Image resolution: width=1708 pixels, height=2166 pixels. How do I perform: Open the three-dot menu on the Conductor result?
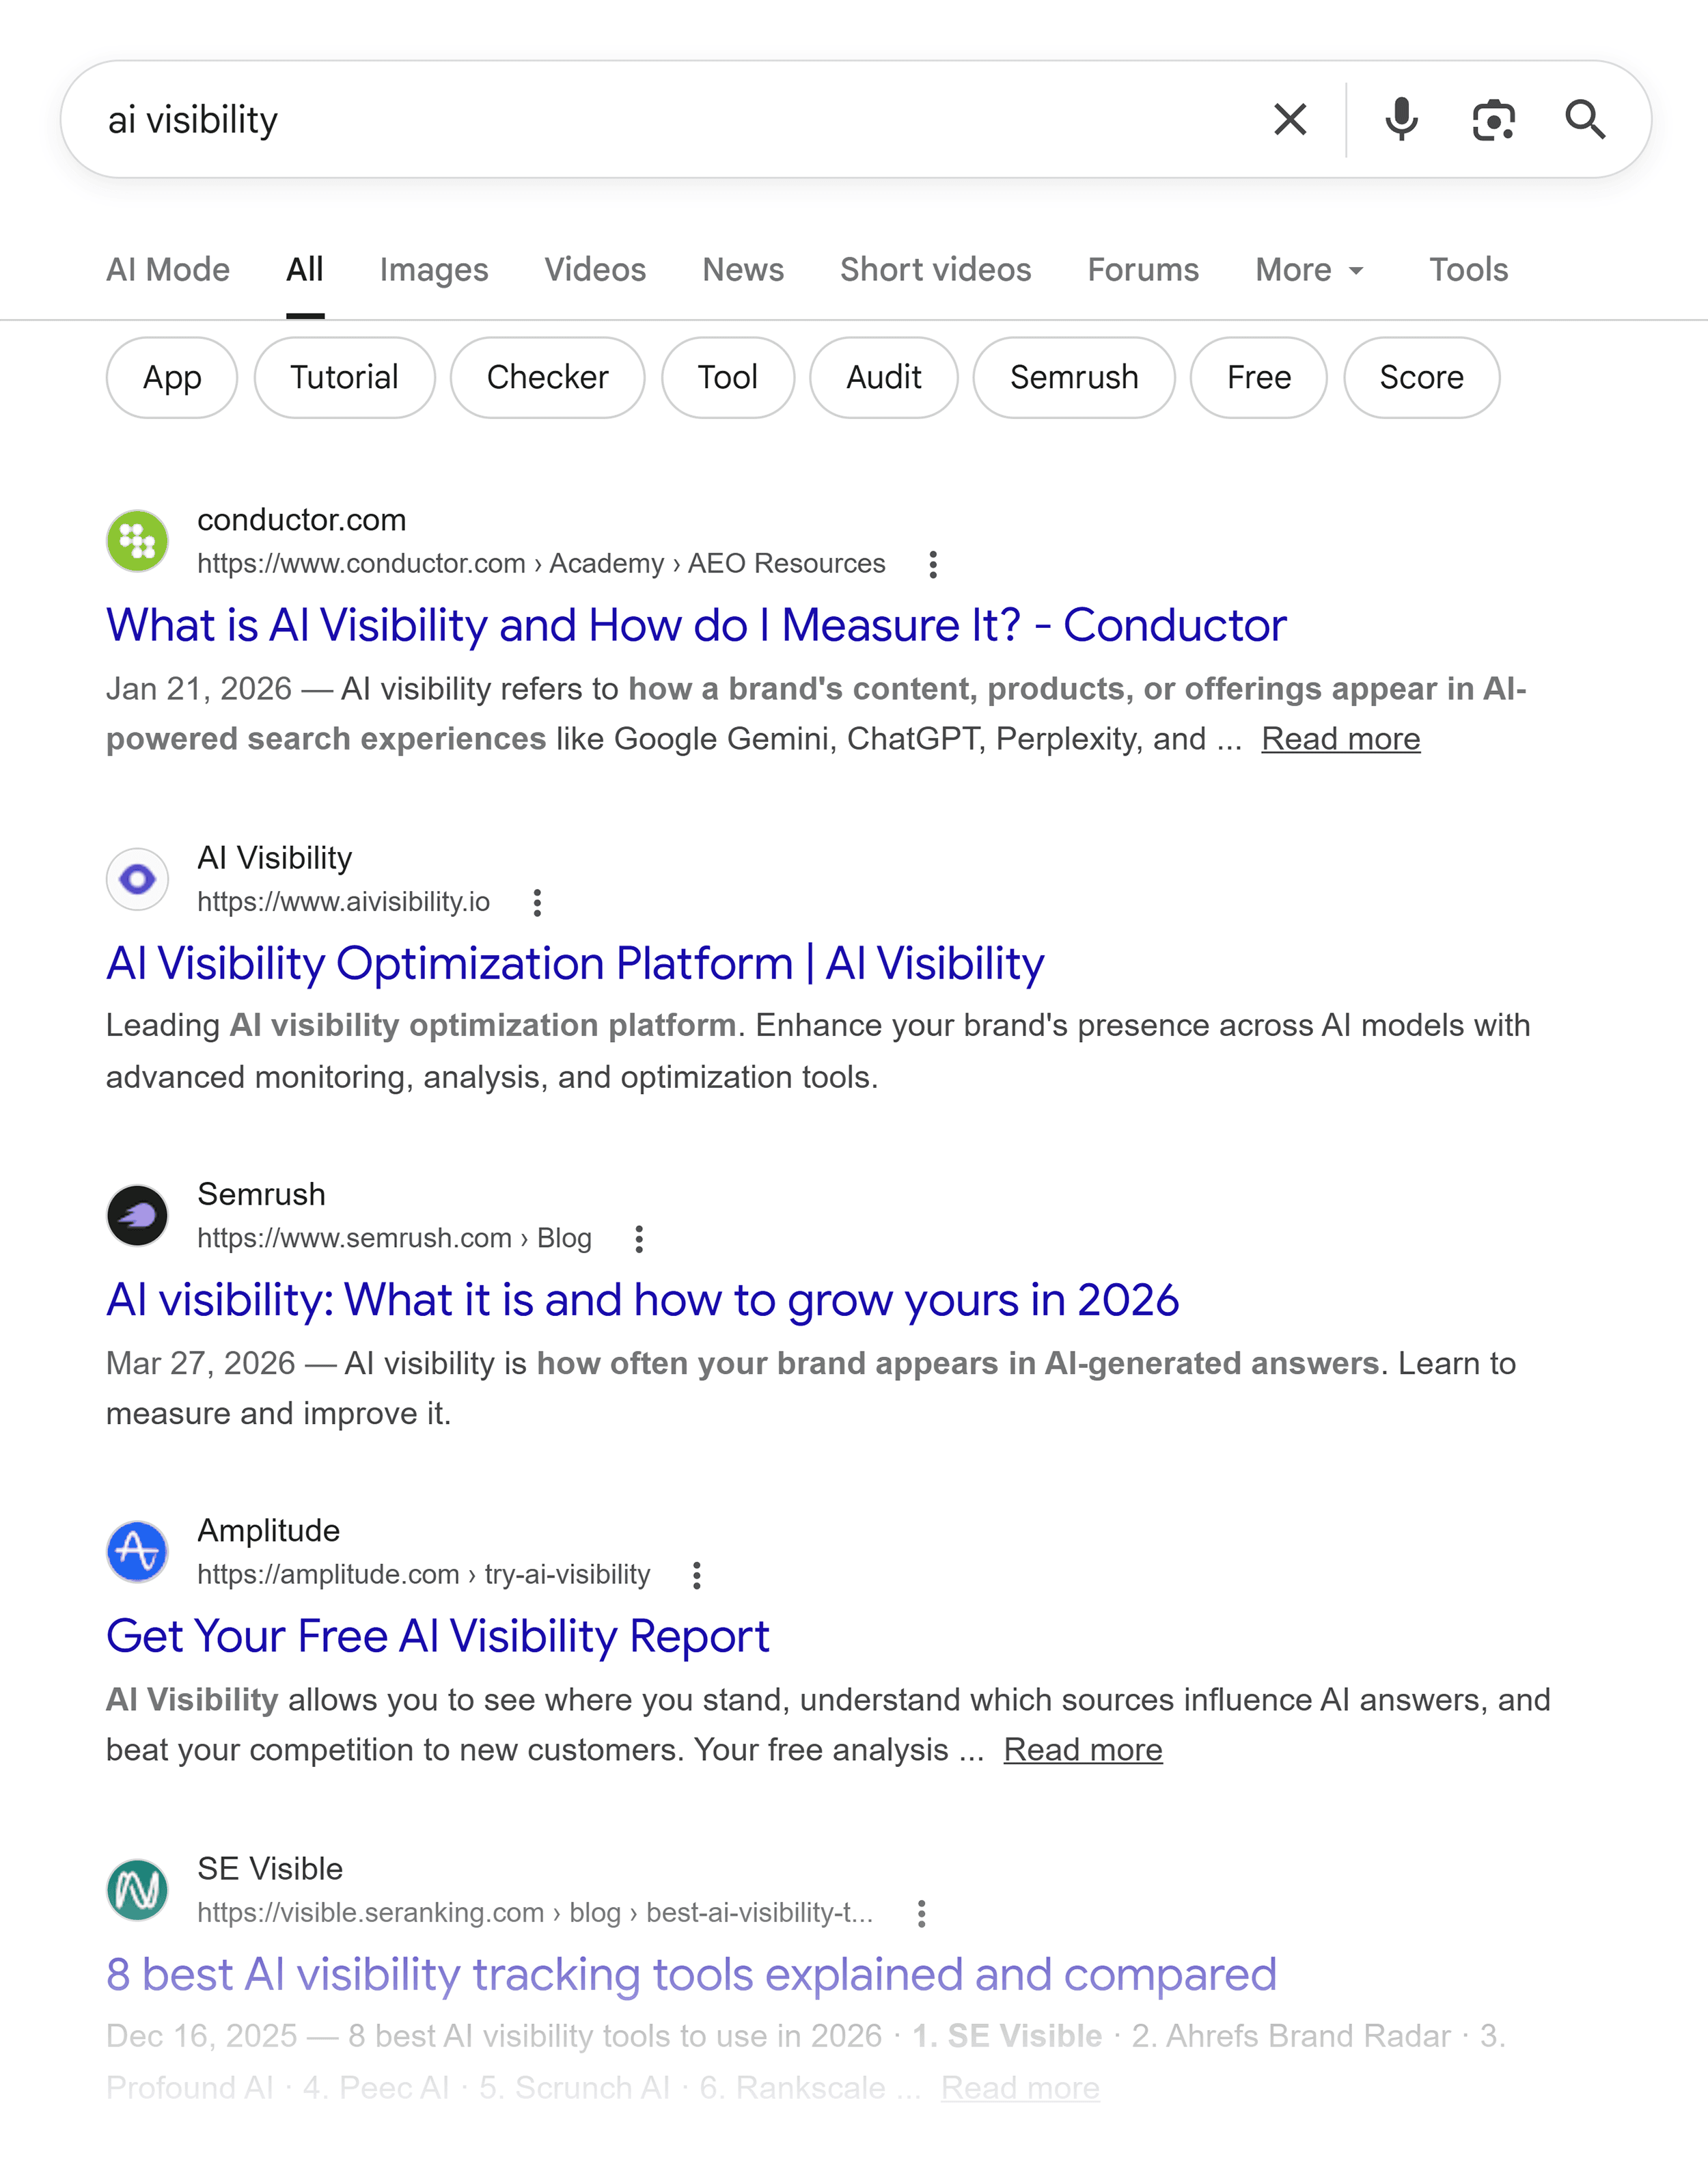[932, 565]
